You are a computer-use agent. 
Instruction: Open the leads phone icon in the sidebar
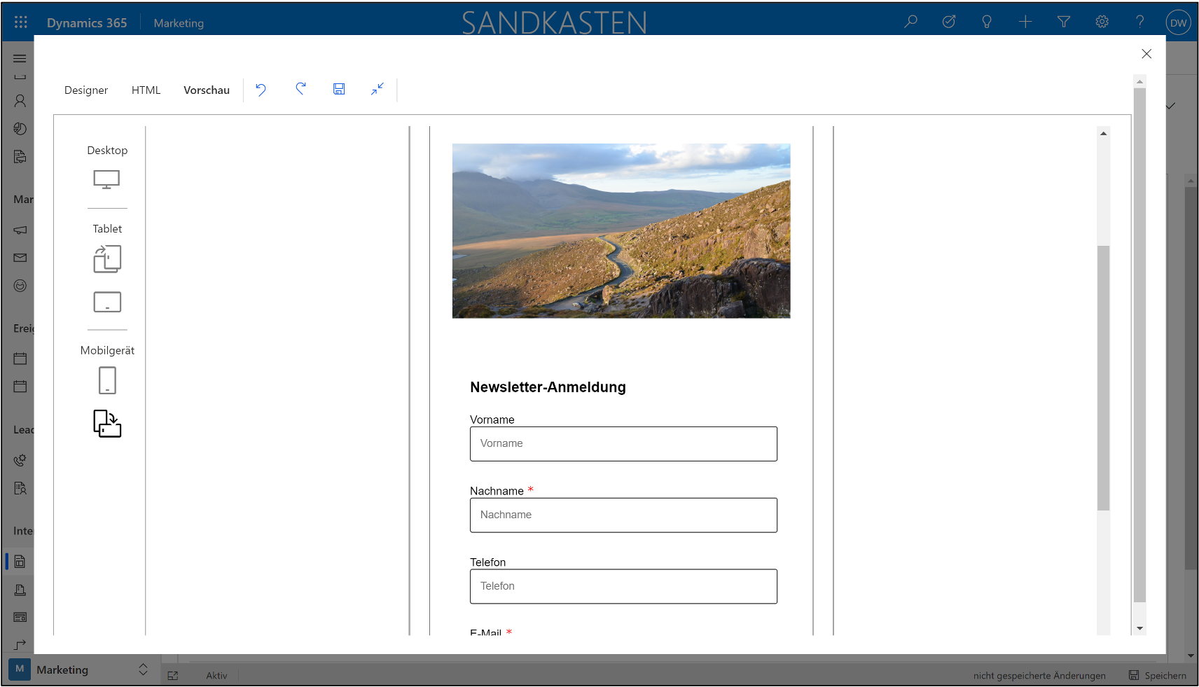20,460
